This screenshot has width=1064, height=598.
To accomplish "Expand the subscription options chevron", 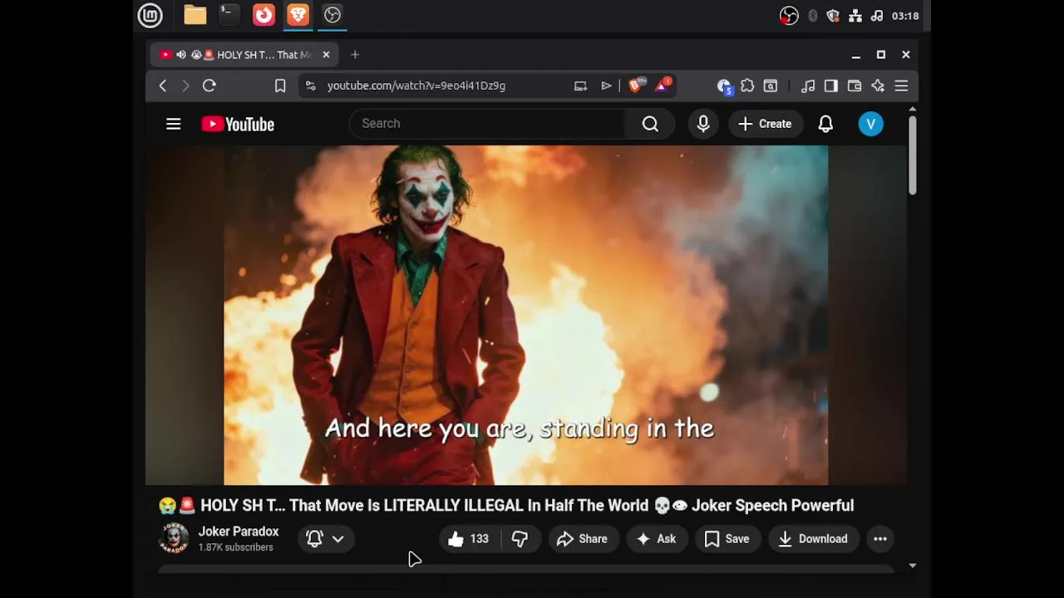I will point(338,539).
